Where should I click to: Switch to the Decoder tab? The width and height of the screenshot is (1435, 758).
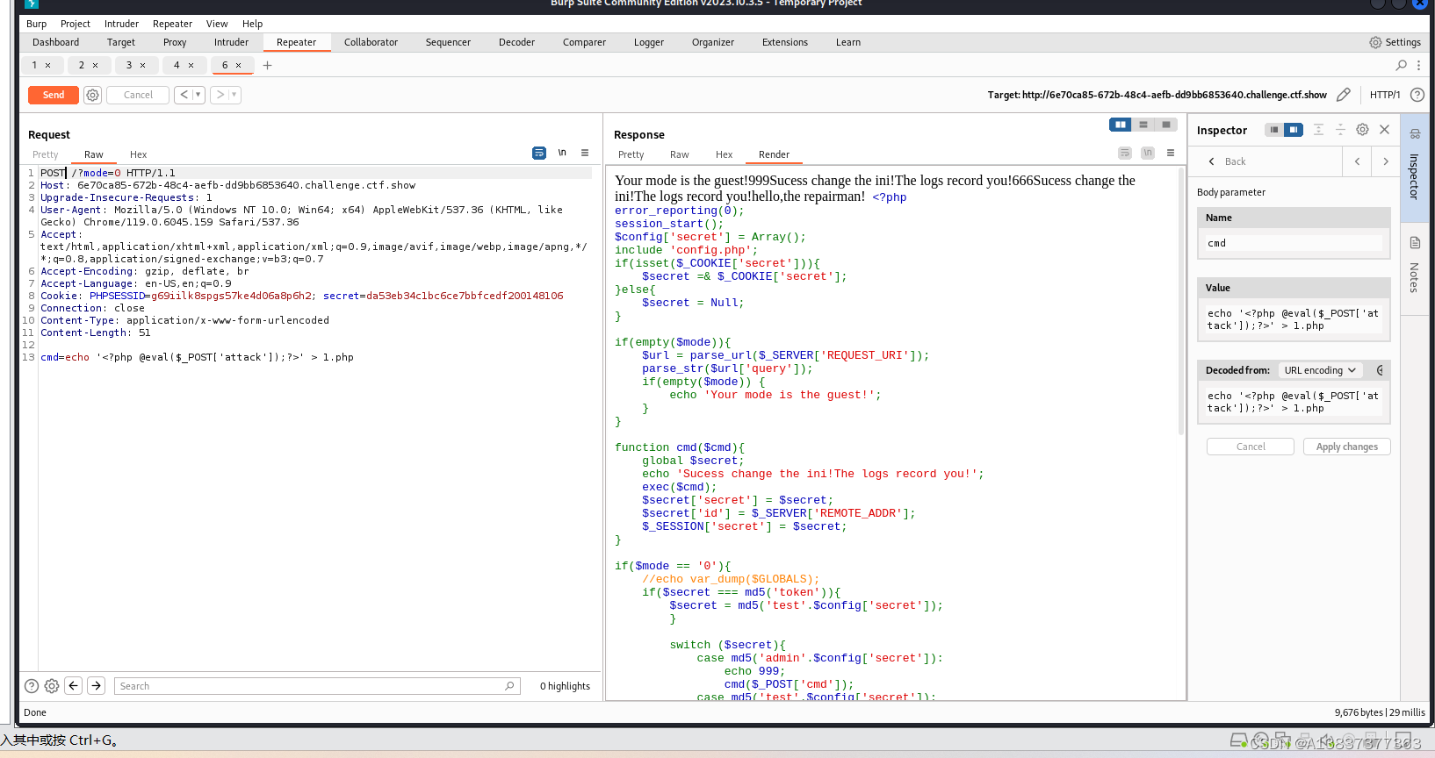coord(516,42)
